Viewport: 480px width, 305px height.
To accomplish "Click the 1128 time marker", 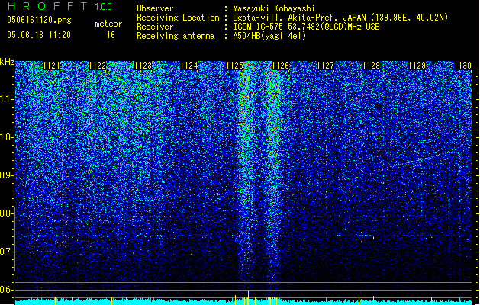I will [x=372, y=66].
